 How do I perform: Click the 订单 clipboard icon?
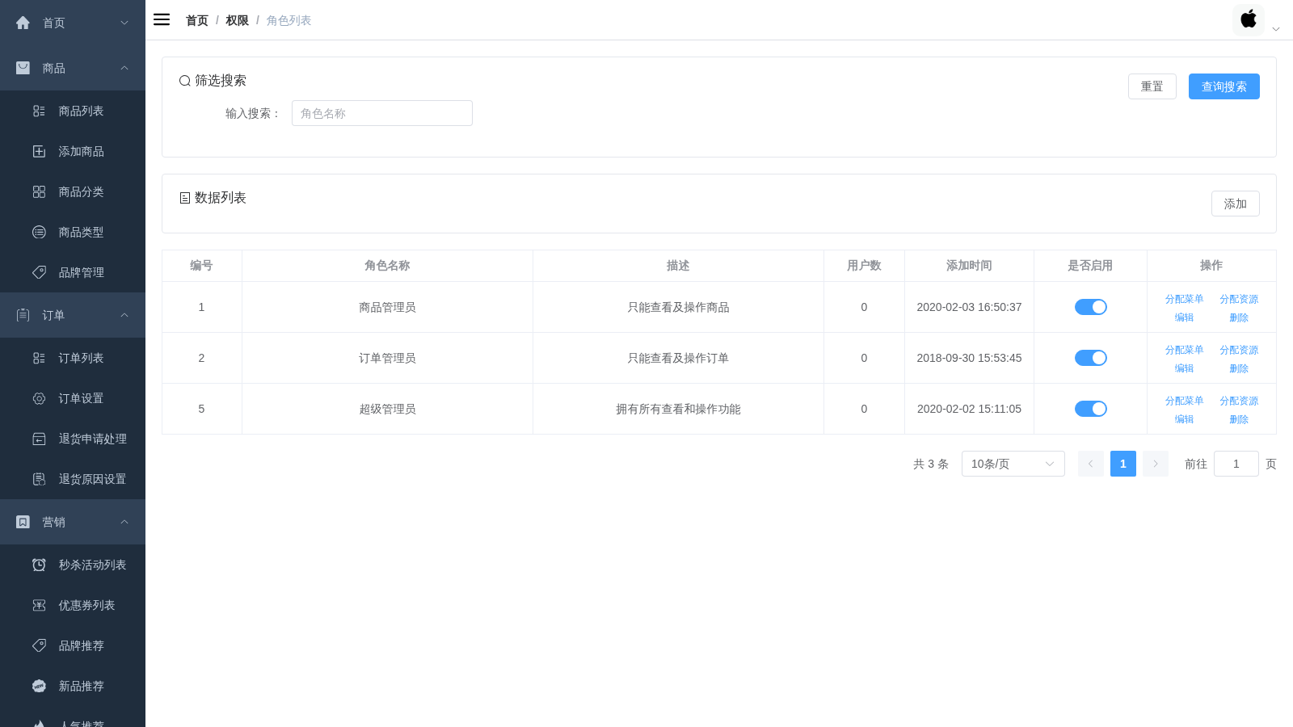[23, 315]
